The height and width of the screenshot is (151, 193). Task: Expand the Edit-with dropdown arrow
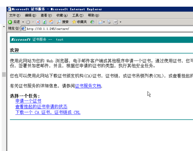coord(121,22)
